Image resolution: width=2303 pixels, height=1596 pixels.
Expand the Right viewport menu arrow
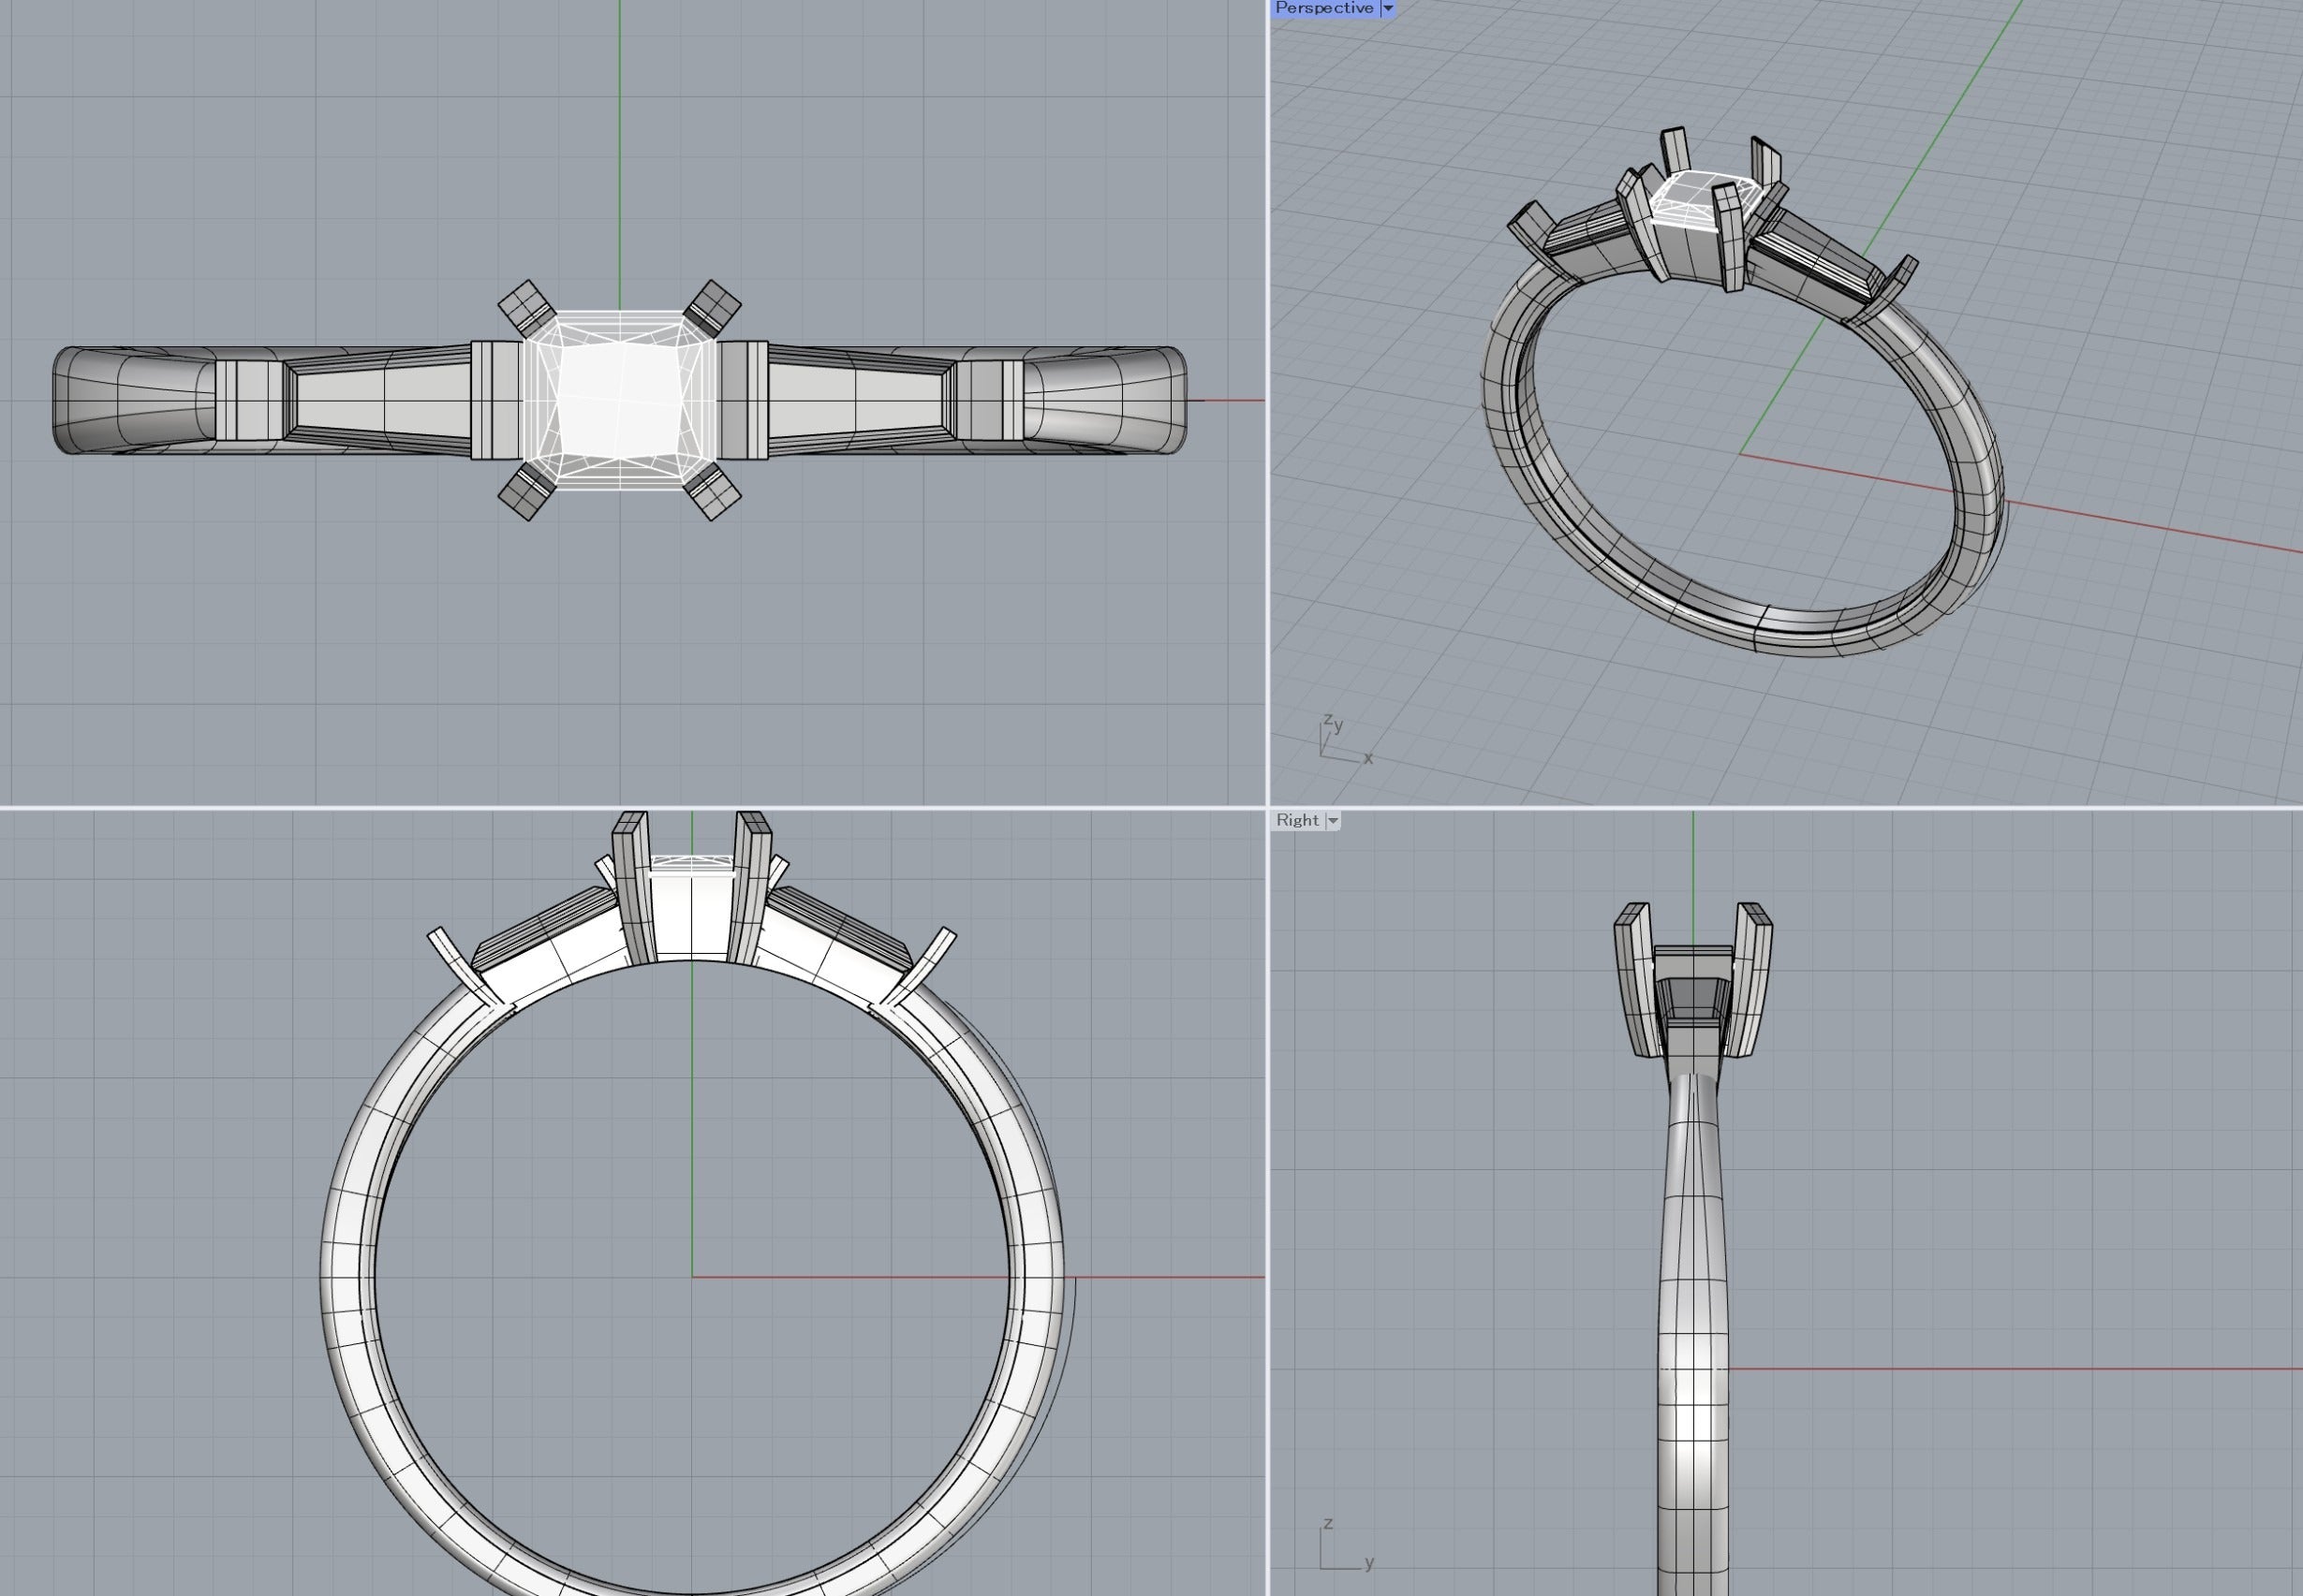(x=1333, y=821)
